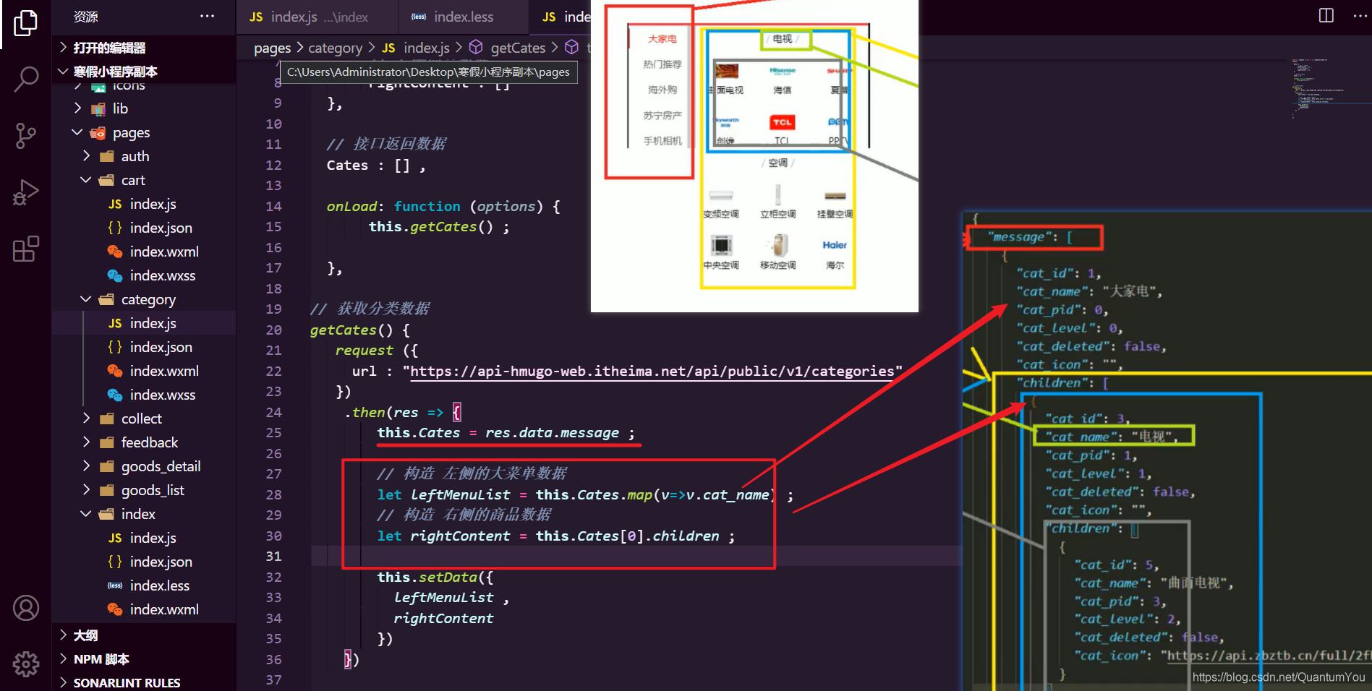Select index.js under category folder
1372x691 pixels.
tap(143, 323)
